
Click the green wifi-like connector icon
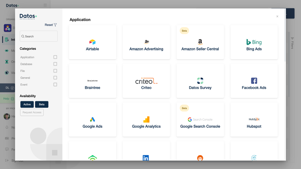tap(92, 158)
